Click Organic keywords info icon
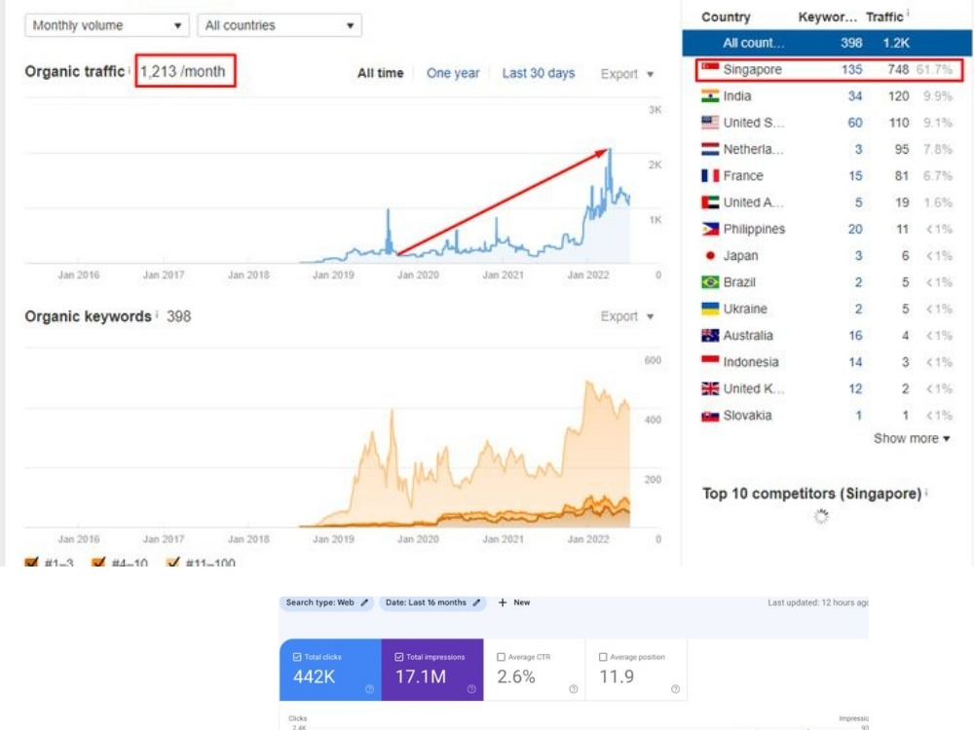This screenshot has height=730, width=974. pos(157,314)
